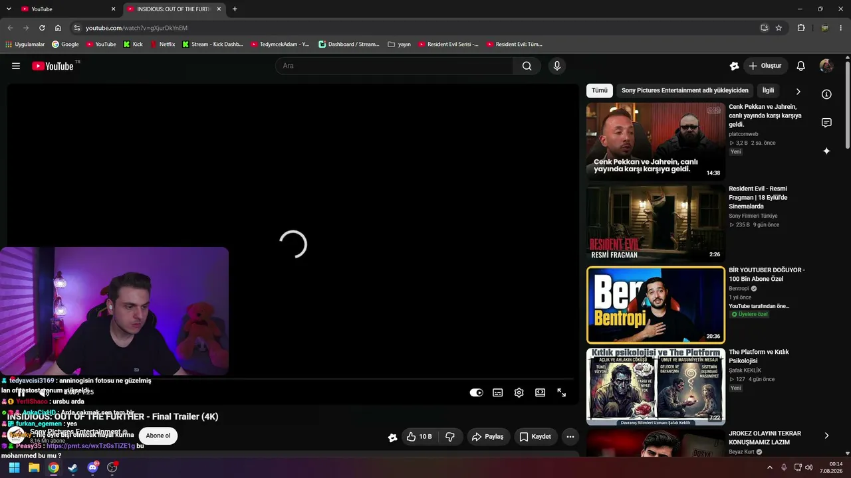Open YouTube notifications bell

(801, 66)
